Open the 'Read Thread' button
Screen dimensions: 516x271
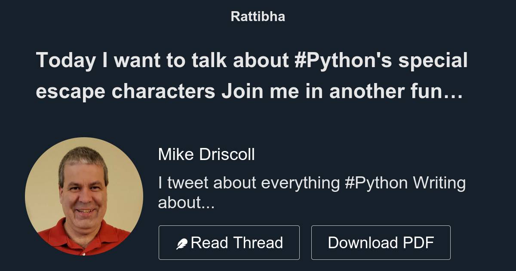(229, 242)
